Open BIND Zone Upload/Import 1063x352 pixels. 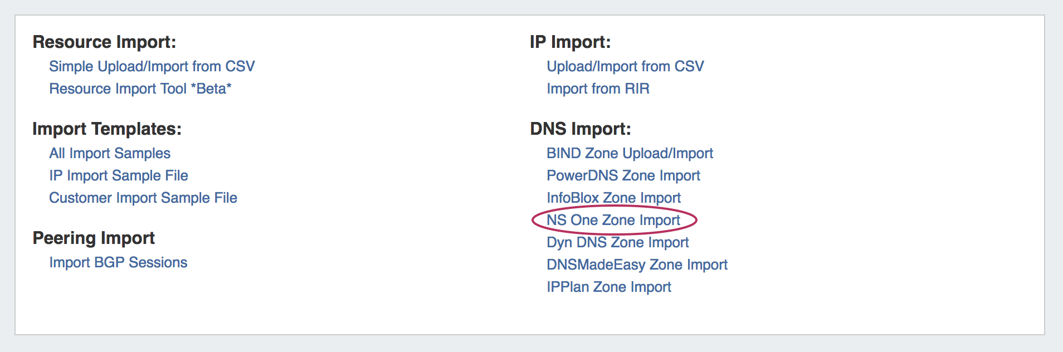tap(630, 153)
